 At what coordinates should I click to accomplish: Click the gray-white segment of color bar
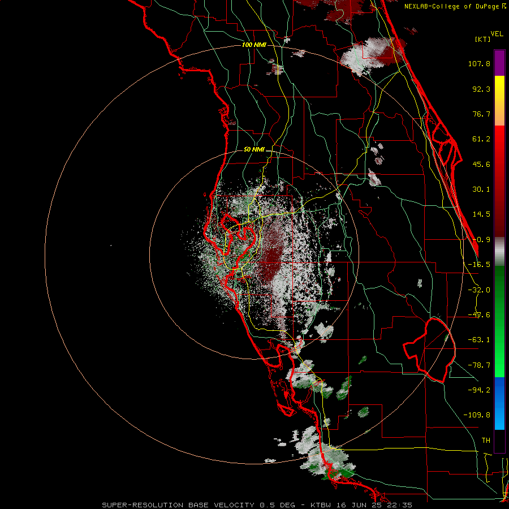[499, 251]
